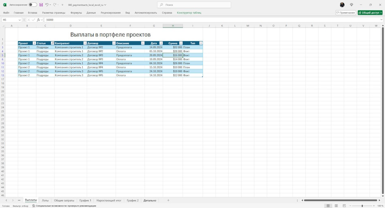Image resolution: width=385 pixels, height=208 pixels.
Task: Click the diamond premium icon in title bar
Action: coord(351,5)
